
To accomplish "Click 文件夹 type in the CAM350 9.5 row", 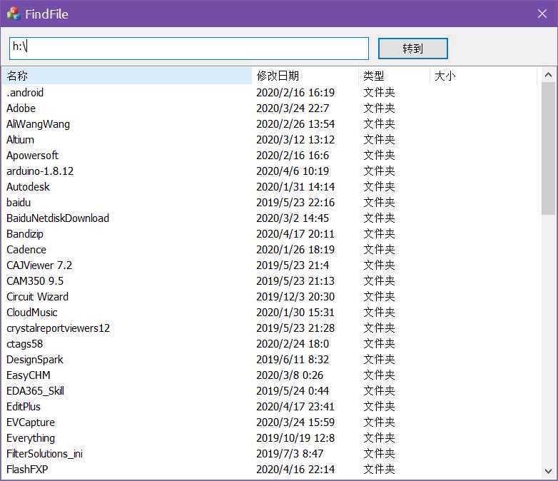I will pos(379,281).
